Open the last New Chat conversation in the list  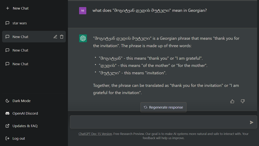pos(20,64)
